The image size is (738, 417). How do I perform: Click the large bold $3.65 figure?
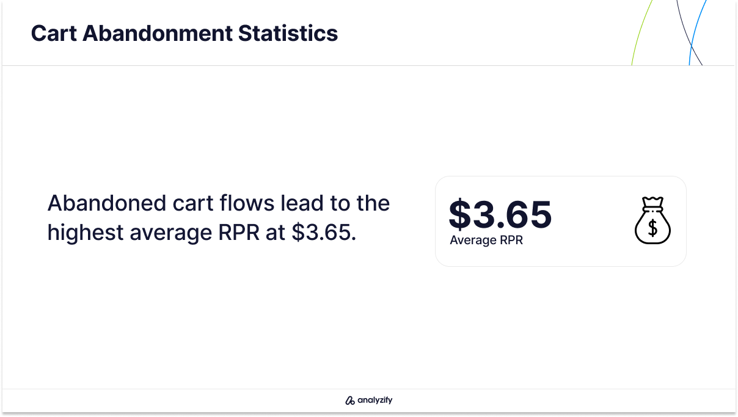[500, 214]
